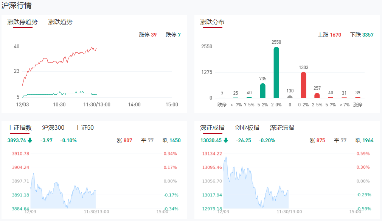
Task: Click the gray 0 bar showing 130
Action: click(x=290, y=97)
